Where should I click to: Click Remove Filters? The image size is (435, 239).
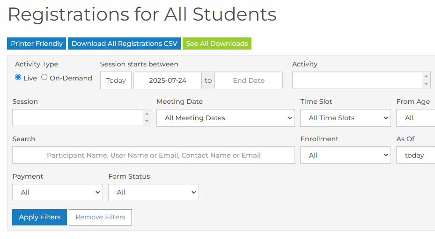[100, 217]
